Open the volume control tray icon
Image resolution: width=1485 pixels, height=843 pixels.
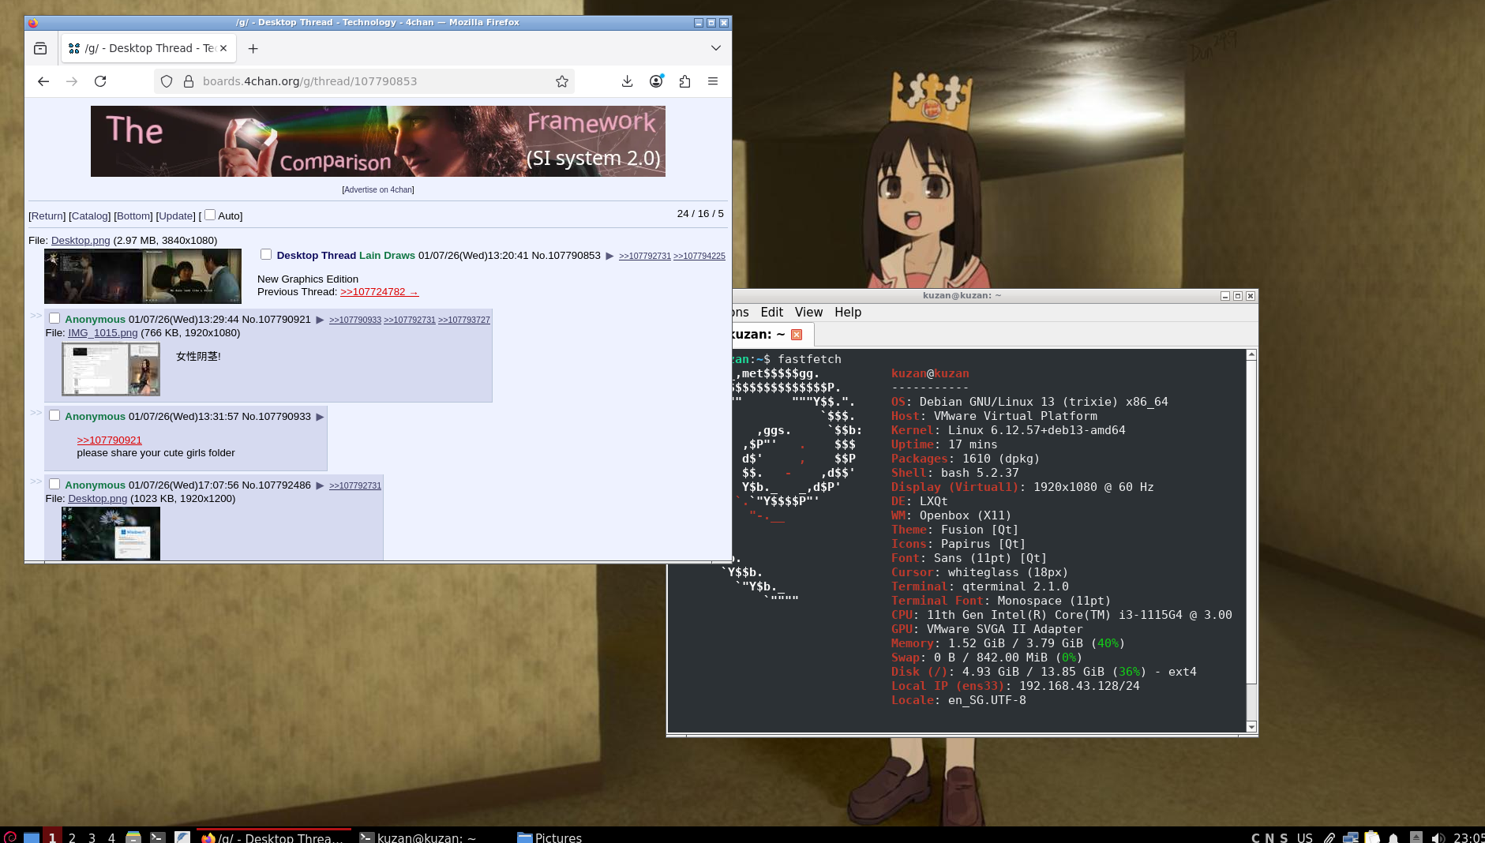(1438, 837)
